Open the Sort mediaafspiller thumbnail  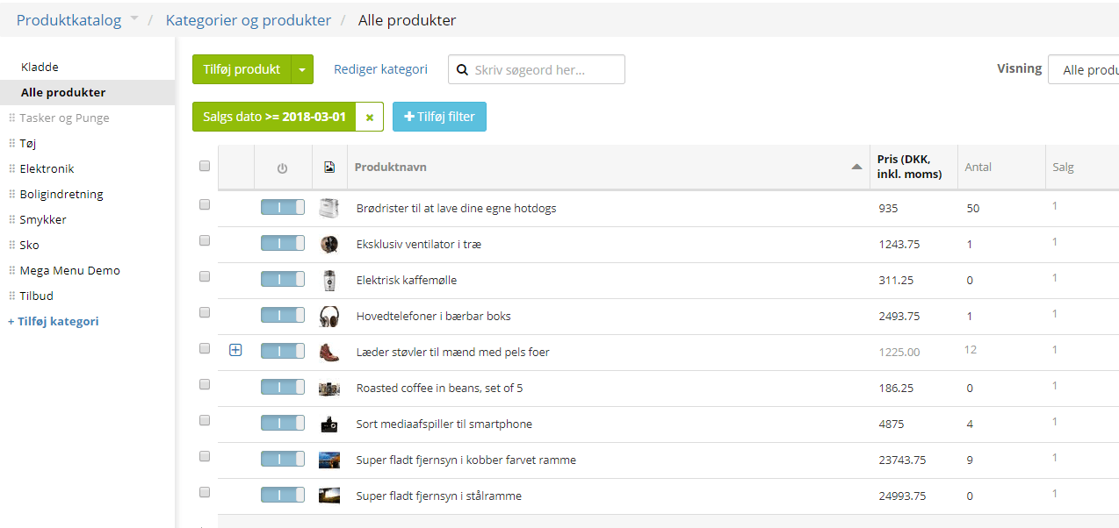[x=329, y=424]
